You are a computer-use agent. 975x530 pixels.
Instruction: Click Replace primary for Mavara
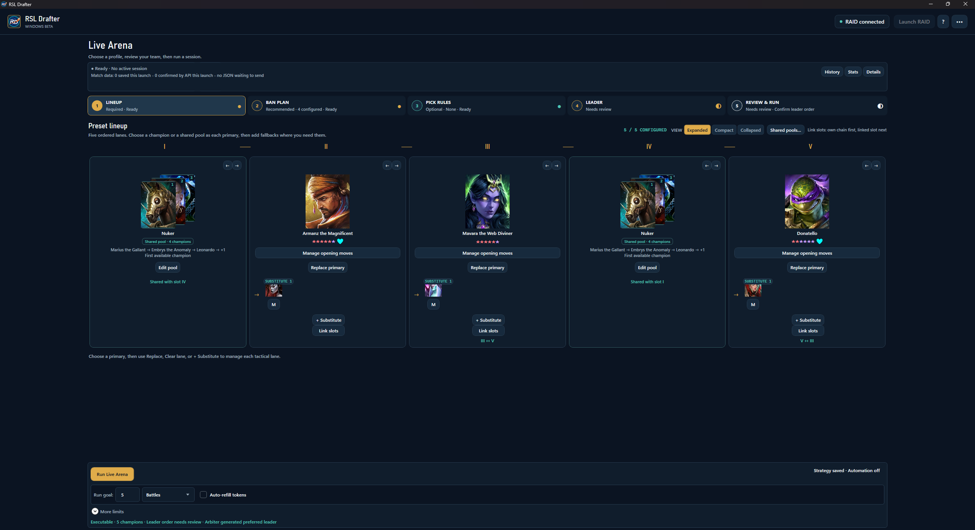487,268
